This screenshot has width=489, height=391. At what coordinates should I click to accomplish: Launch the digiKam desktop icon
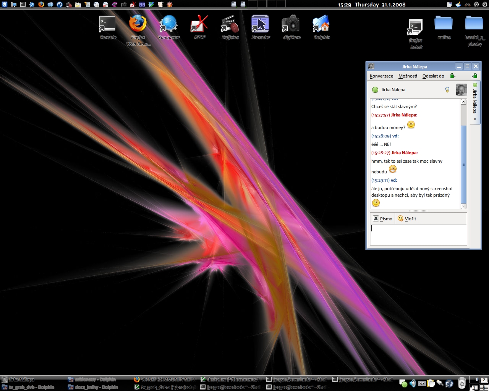coord(291,27)
